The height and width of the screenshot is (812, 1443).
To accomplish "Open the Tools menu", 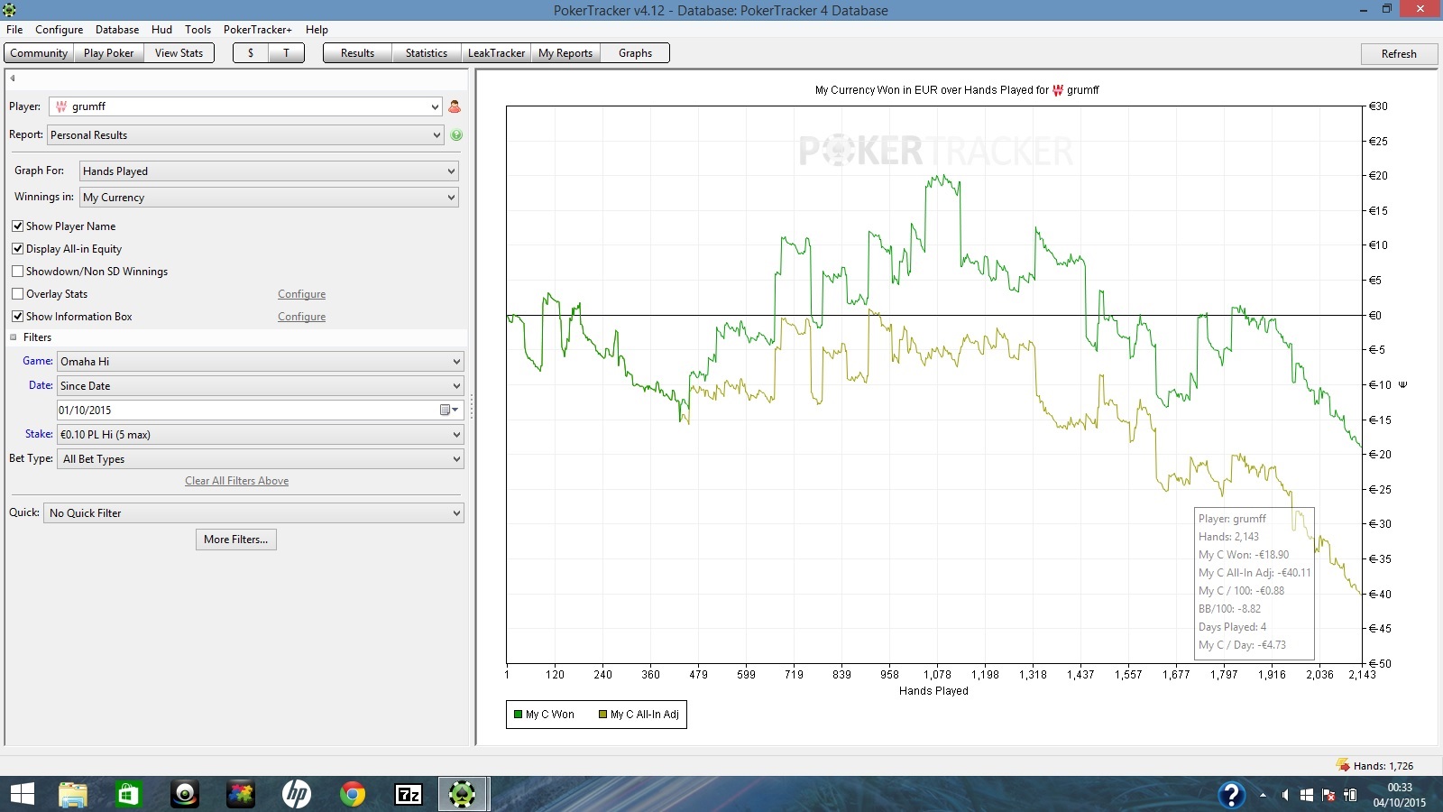I will [x=198, y=30].
